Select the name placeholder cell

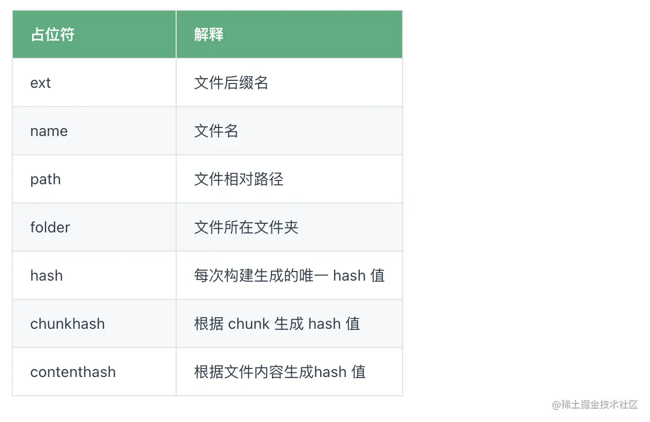tap(49, 131)
